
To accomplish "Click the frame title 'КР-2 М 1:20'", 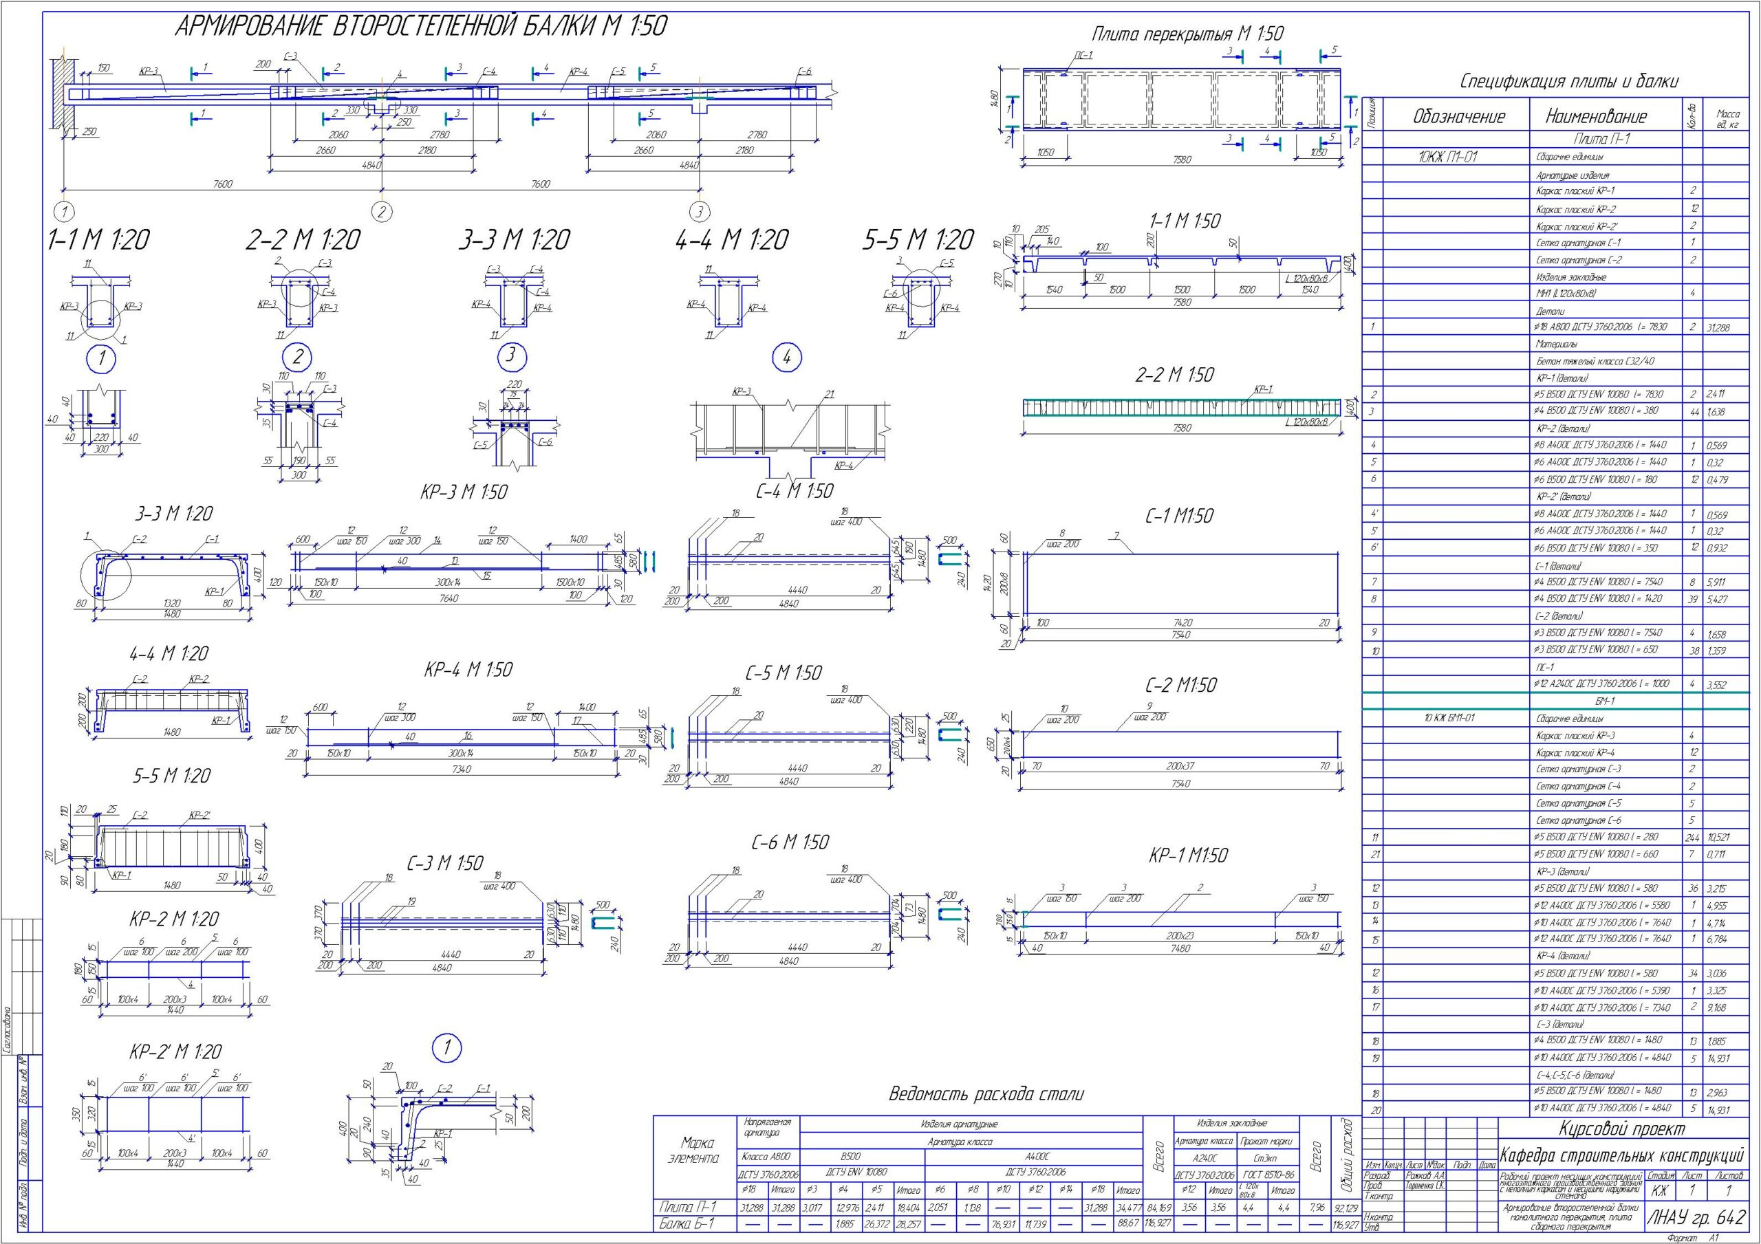I will tap(174, 919).
